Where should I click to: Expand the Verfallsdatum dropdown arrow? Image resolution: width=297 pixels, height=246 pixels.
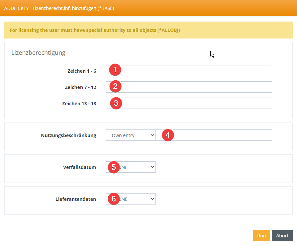152,167
